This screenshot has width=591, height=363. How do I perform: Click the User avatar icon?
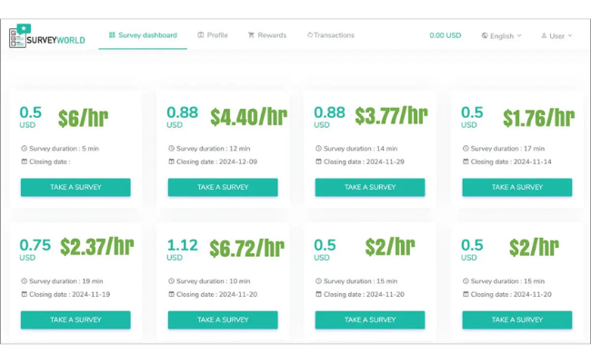[544, 35]
